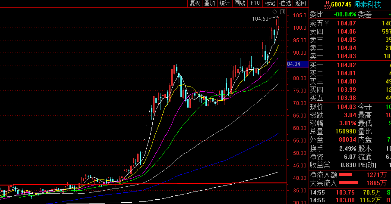Click the highlighted 84.04 price label
The image size is (391, 204).
point(297,64)
